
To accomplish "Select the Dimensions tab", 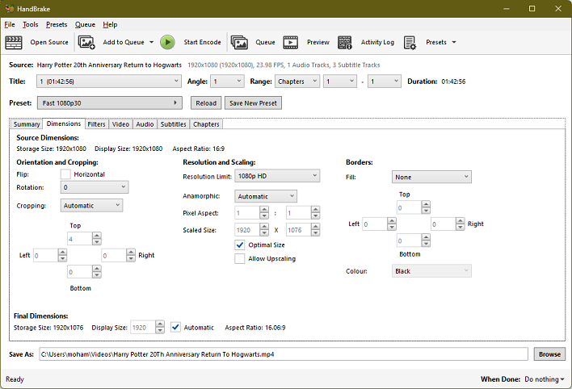I will pos(64,123).
